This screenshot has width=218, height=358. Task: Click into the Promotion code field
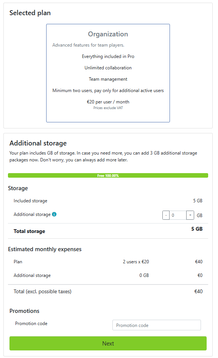tap(156, 325)
